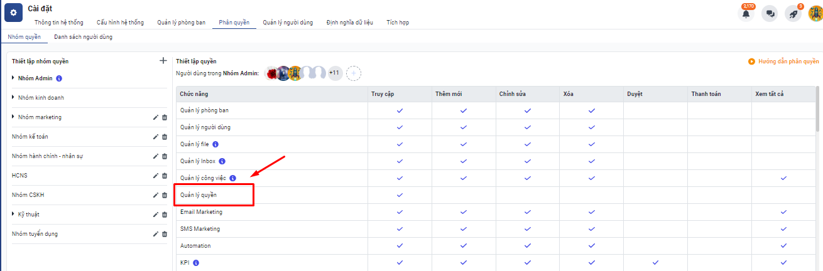823x271 pixels.
Task: Expand the Nhóm kinh doanh group
Action: pyautogui.click(x=13, y=98)
